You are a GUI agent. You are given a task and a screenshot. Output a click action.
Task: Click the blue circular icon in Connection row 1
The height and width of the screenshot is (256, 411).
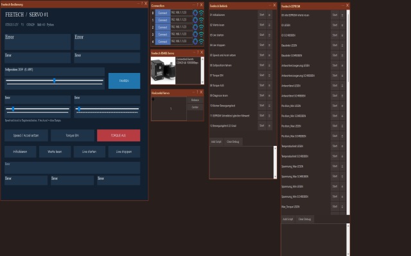pyautogui.click(x=195, y=20)
